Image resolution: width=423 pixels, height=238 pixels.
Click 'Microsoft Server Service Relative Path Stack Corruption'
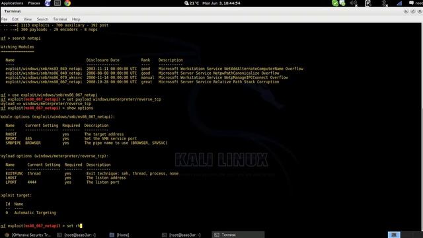219,82
